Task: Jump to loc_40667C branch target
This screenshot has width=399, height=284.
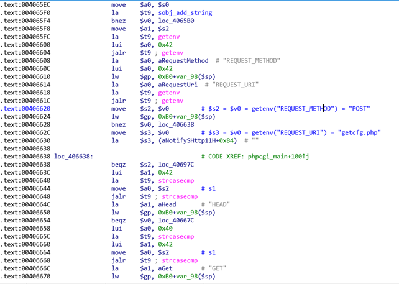Action: tap(176, 221)
